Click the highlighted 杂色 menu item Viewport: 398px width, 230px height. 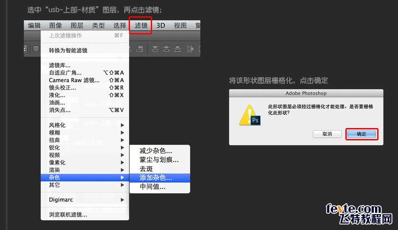click(x=85, y=177)
